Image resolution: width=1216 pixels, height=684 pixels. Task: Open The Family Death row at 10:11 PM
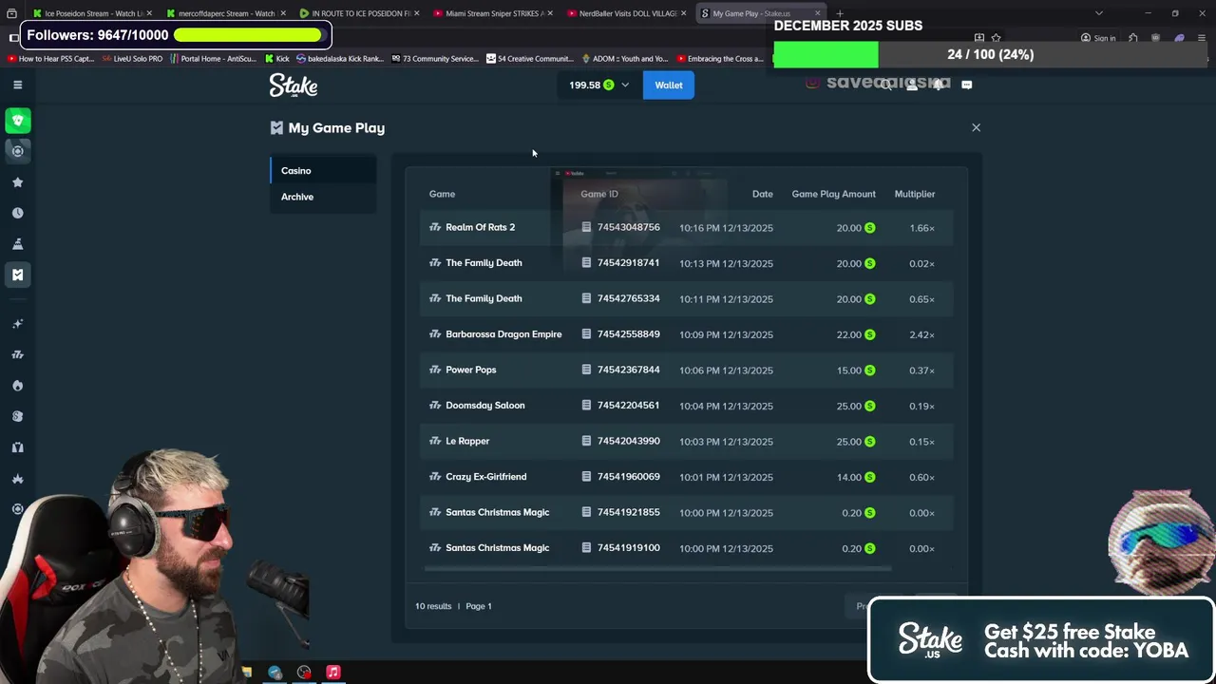(x=686, y=298)
